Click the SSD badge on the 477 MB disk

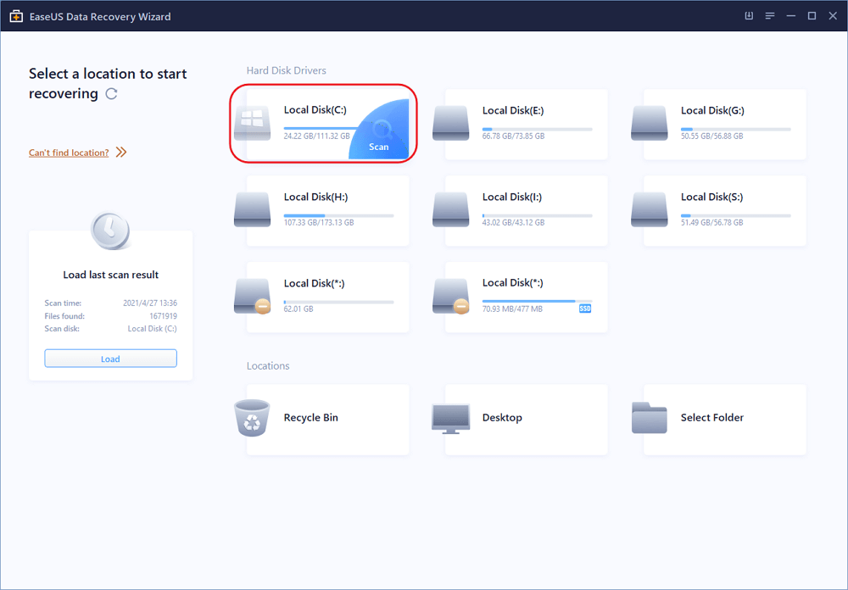pos(585,309)
